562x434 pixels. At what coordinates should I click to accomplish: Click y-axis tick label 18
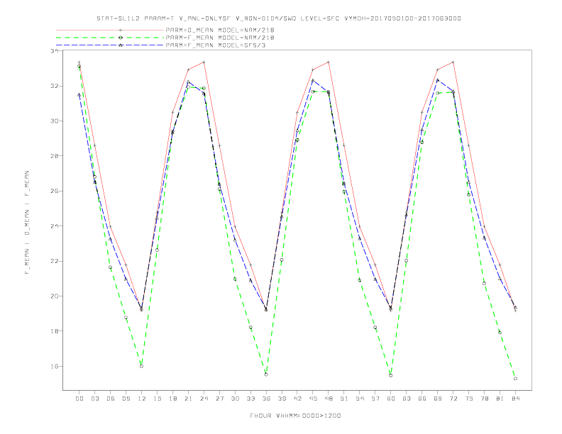[55, 331]
